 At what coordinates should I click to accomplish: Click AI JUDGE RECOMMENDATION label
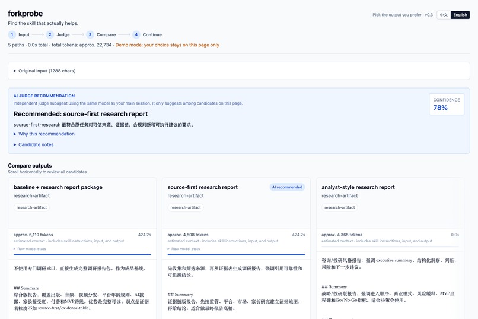coord(44,96)
